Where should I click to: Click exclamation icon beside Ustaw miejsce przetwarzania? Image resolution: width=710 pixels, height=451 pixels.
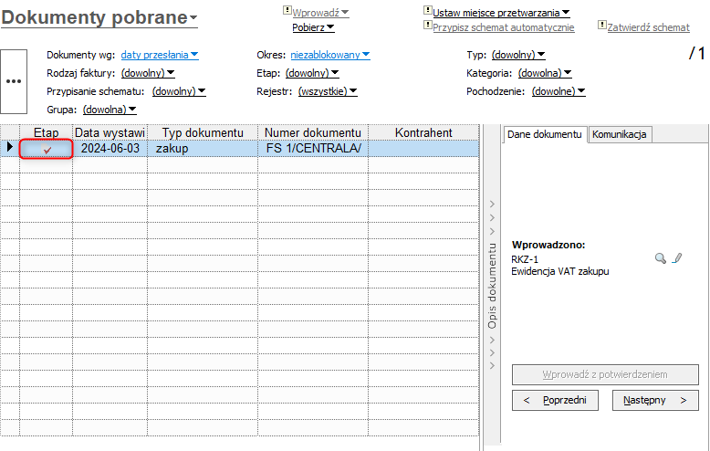427,10
